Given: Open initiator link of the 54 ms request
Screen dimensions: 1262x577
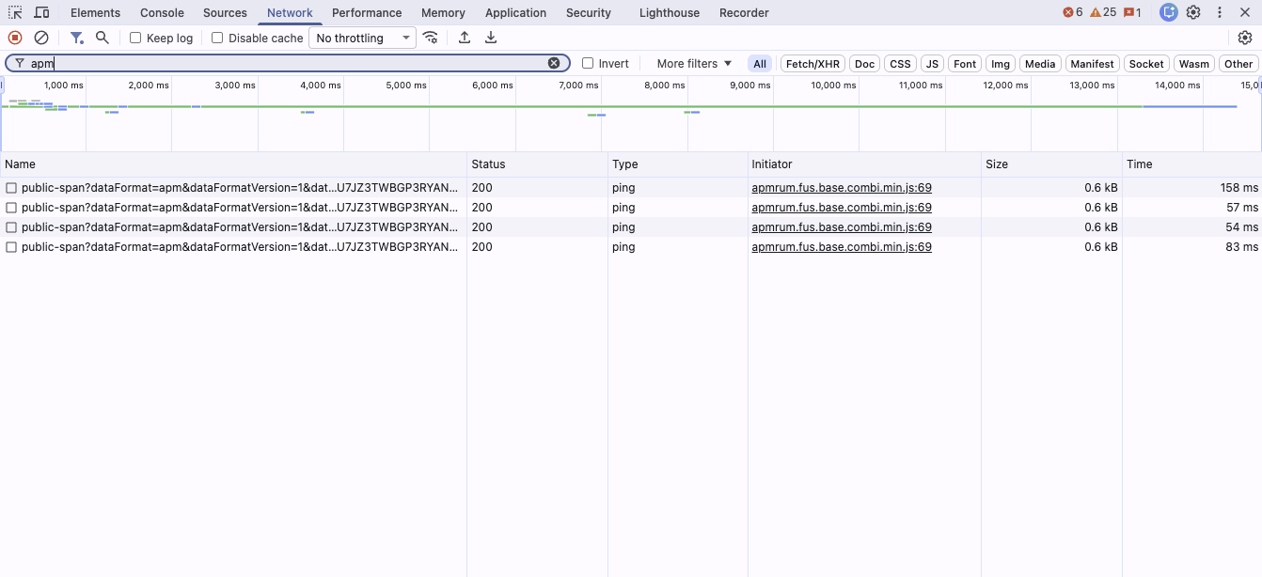Looking at the screenshot, I should coord(842,227).
